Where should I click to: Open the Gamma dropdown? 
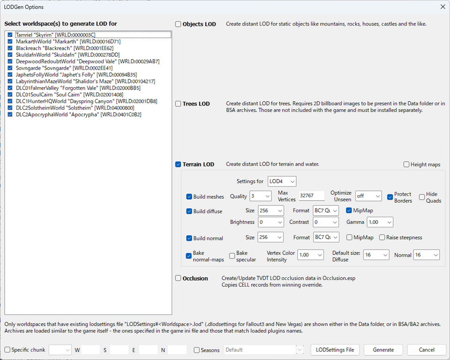click(x=380, y=222)
